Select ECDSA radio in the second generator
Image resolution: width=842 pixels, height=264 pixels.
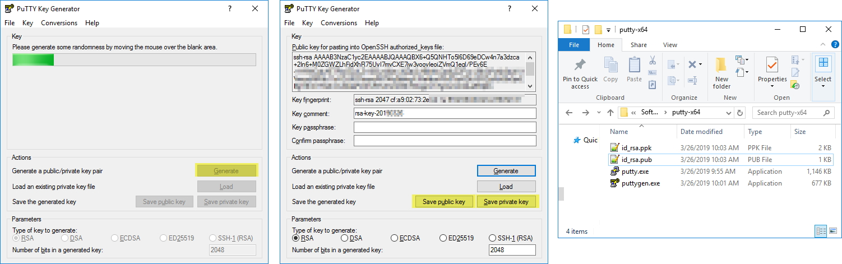[x=395, y=238]
